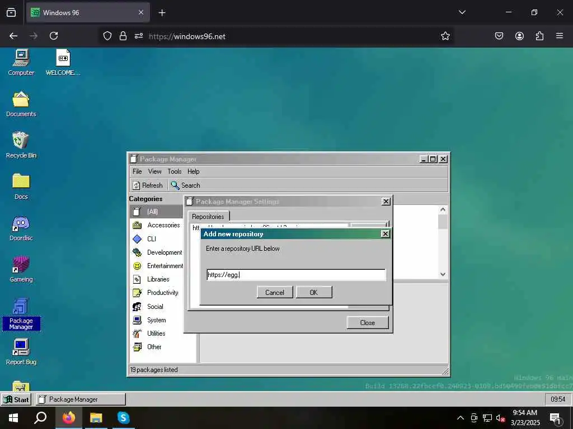Screen dimensions: 573x429
Task: Open the list all tabs dropdown
Action: [x=462, y=12]
